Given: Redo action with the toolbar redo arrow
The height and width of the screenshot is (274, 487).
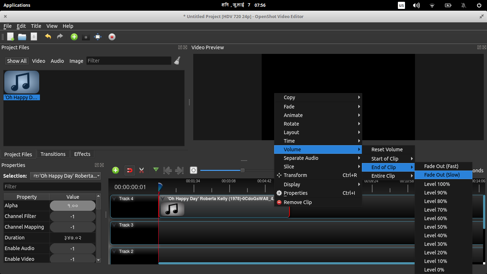Looking at the screenshot, I should (60, 36).
